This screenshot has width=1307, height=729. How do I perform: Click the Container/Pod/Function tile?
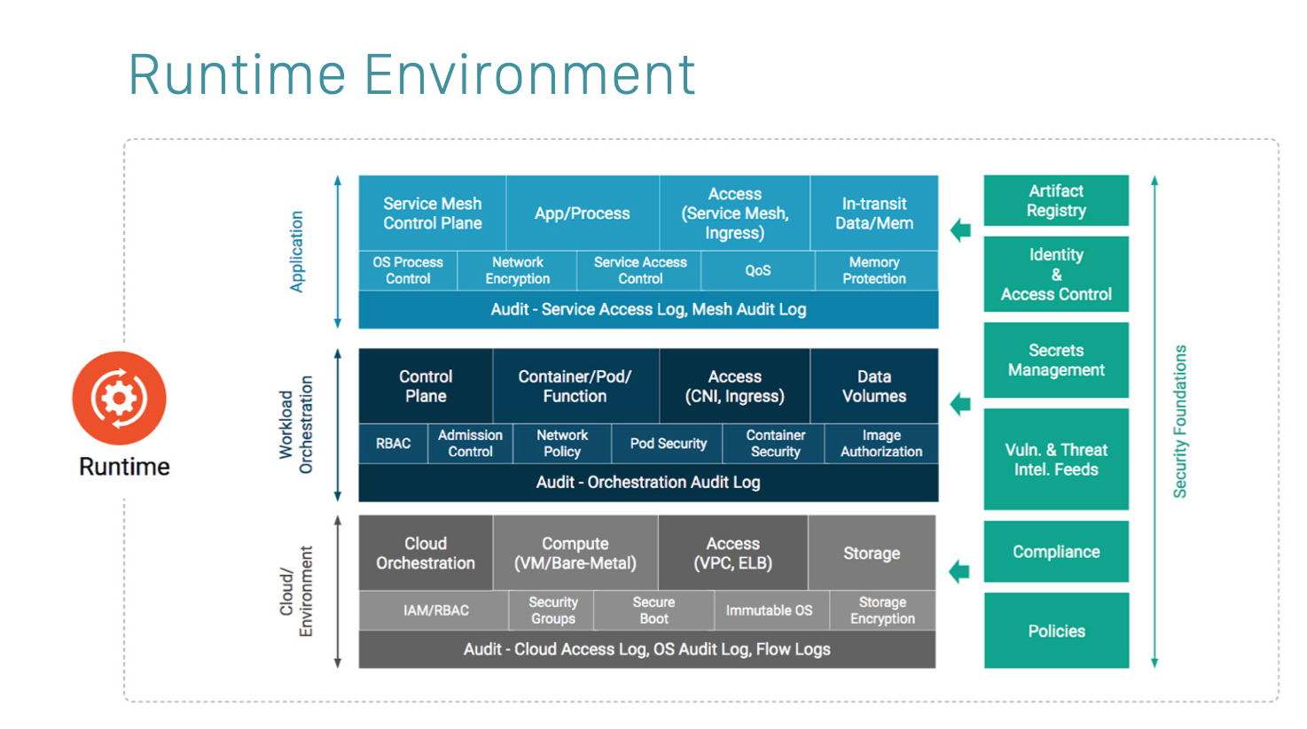click(x=575, y=386)
